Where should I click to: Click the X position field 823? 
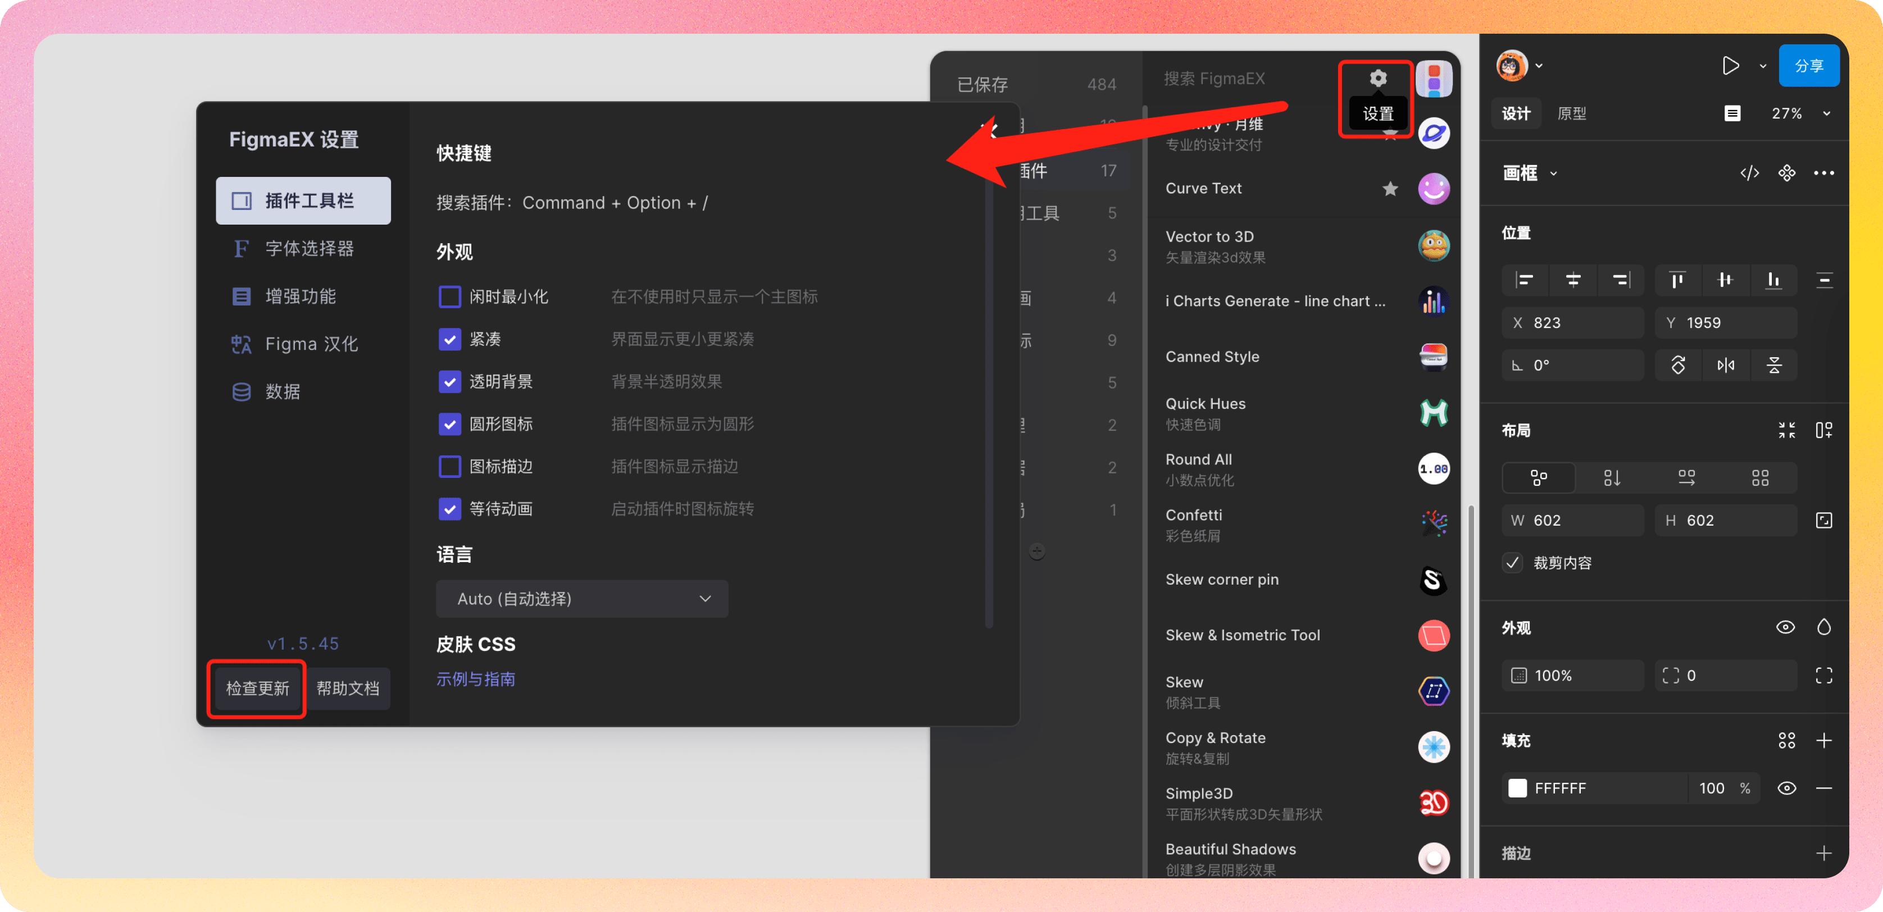[x=1573, y=323]
